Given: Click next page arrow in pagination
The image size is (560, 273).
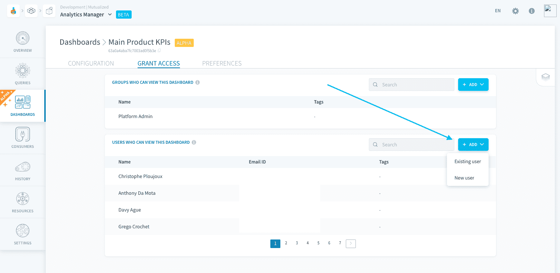Looking at the screenshot, I should click(x=351, y=244).
